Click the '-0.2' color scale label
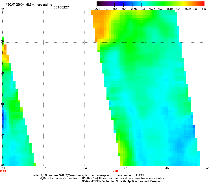Image resolution: width=209 pixels, height=183 pixels. click(x=160, y=9)
